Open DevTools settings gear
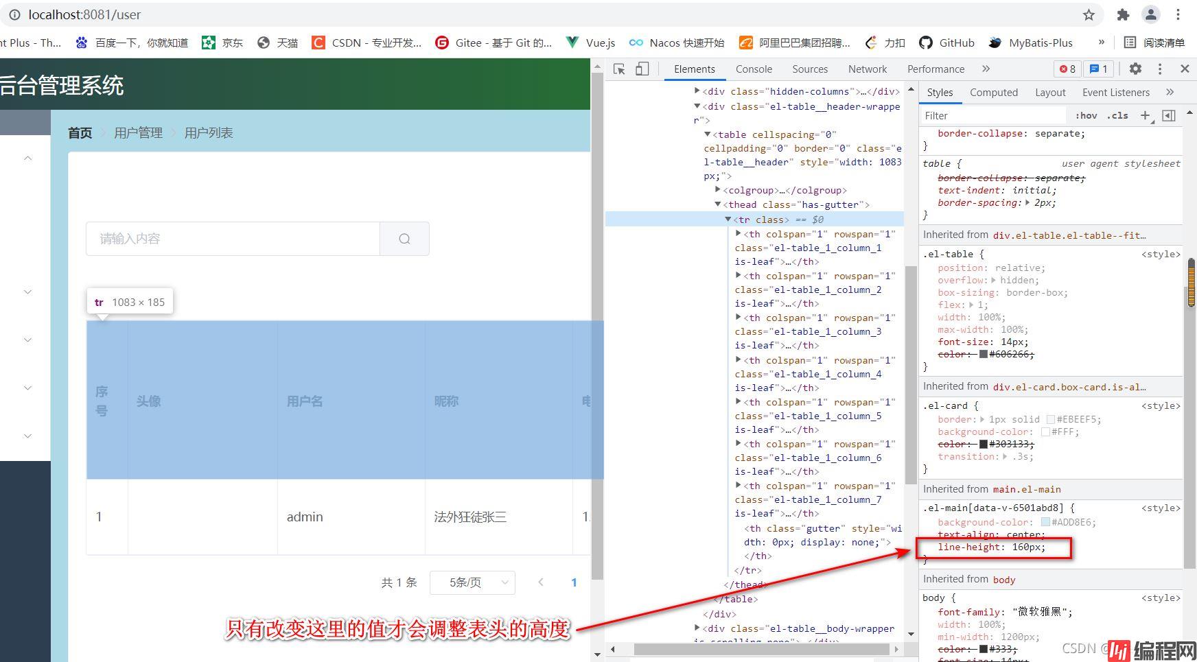The width and height of the screenshot is (1197, 662). (1135, 69)
